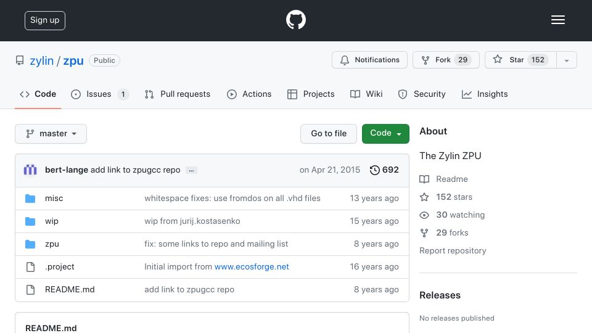Viewport: 592px width, 333px height.
Task: Open the misc folder
Action: point(54,198)
